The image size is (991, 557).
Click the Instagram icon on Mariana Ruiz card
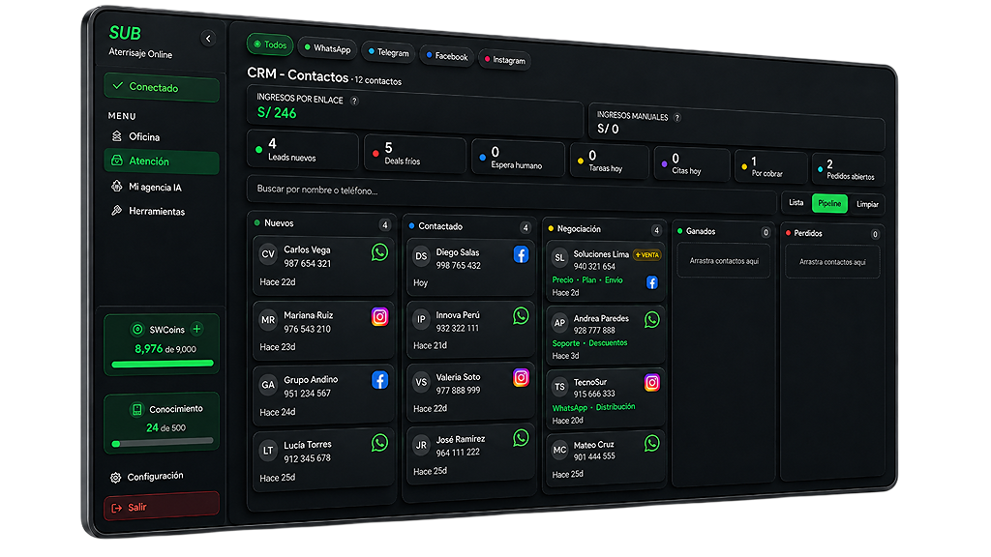coord(379,316)
